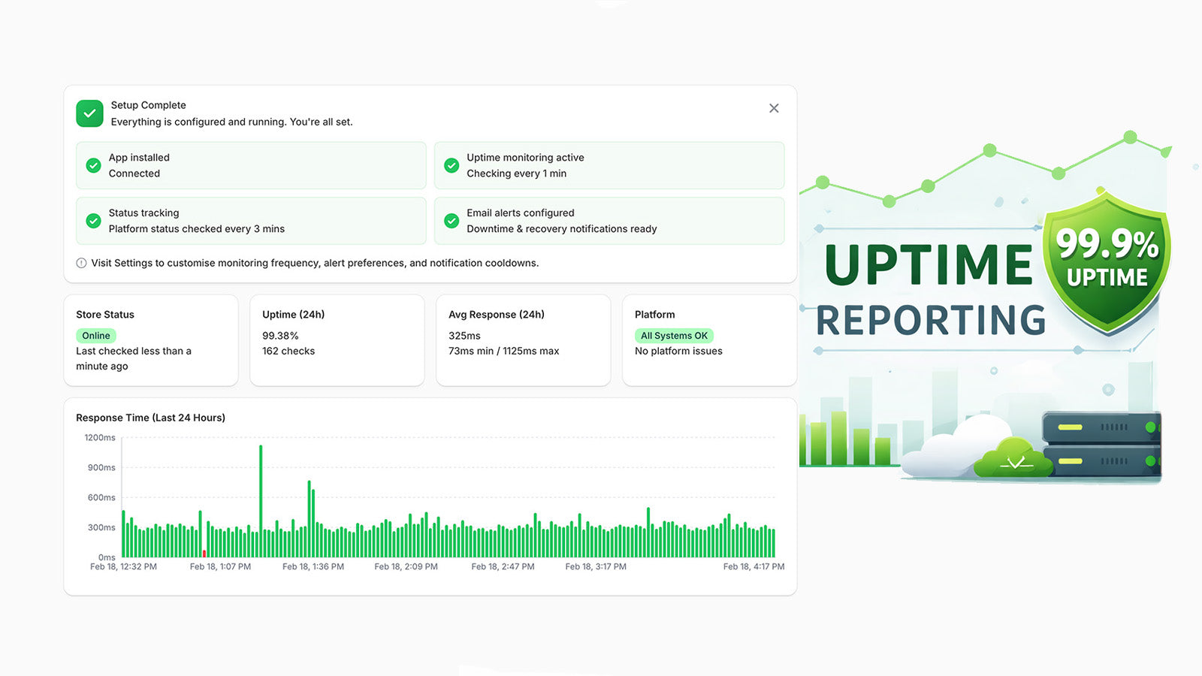Screen dimensions: 1202x676
Task: Click the tallest response time spike bar
Action: [x=261, y=500]
